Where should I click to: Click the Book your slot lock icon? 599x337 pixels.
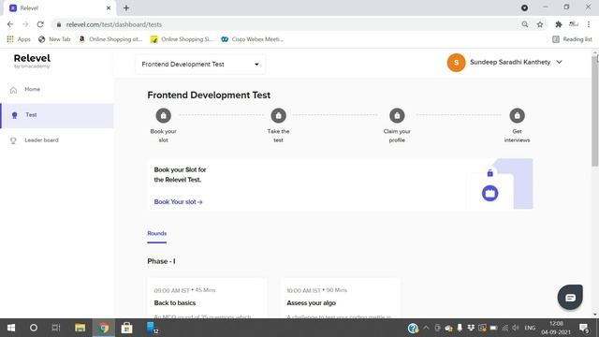164,115
